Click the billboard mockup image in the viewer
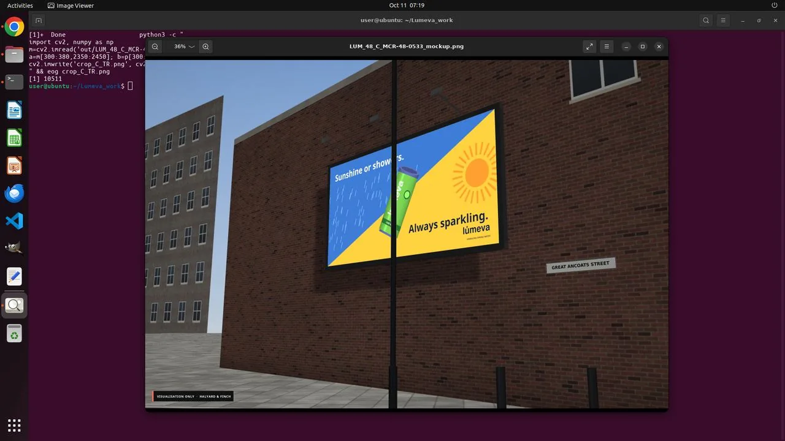 click(407, 233)
